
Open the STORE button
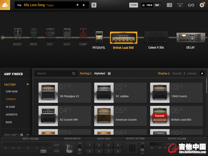134,5
